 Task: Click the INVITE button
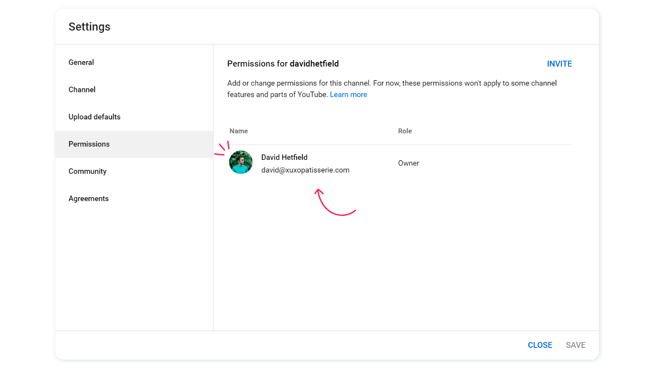[x=559, y=64]
